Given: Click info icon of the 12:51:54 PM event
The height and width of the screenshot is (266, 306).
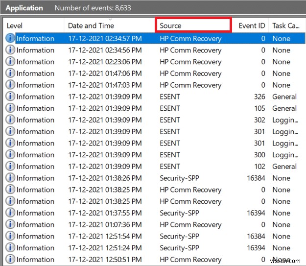Looking at the screenshot, I should click(10, 236).
